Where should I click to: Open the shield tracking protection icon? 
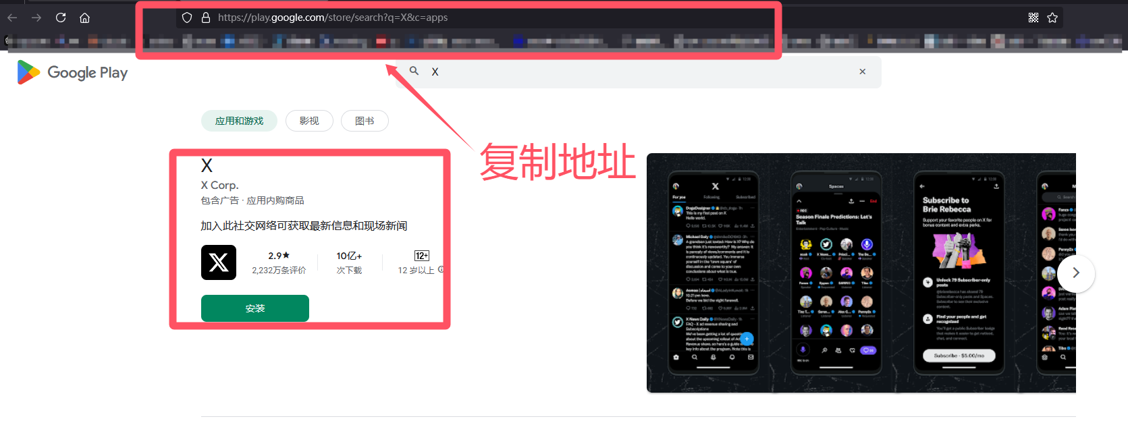click(187, 18)
